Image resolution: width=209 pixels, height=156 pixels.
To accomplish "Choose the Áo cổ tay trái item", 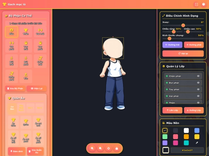I will (x=13, y=138).
